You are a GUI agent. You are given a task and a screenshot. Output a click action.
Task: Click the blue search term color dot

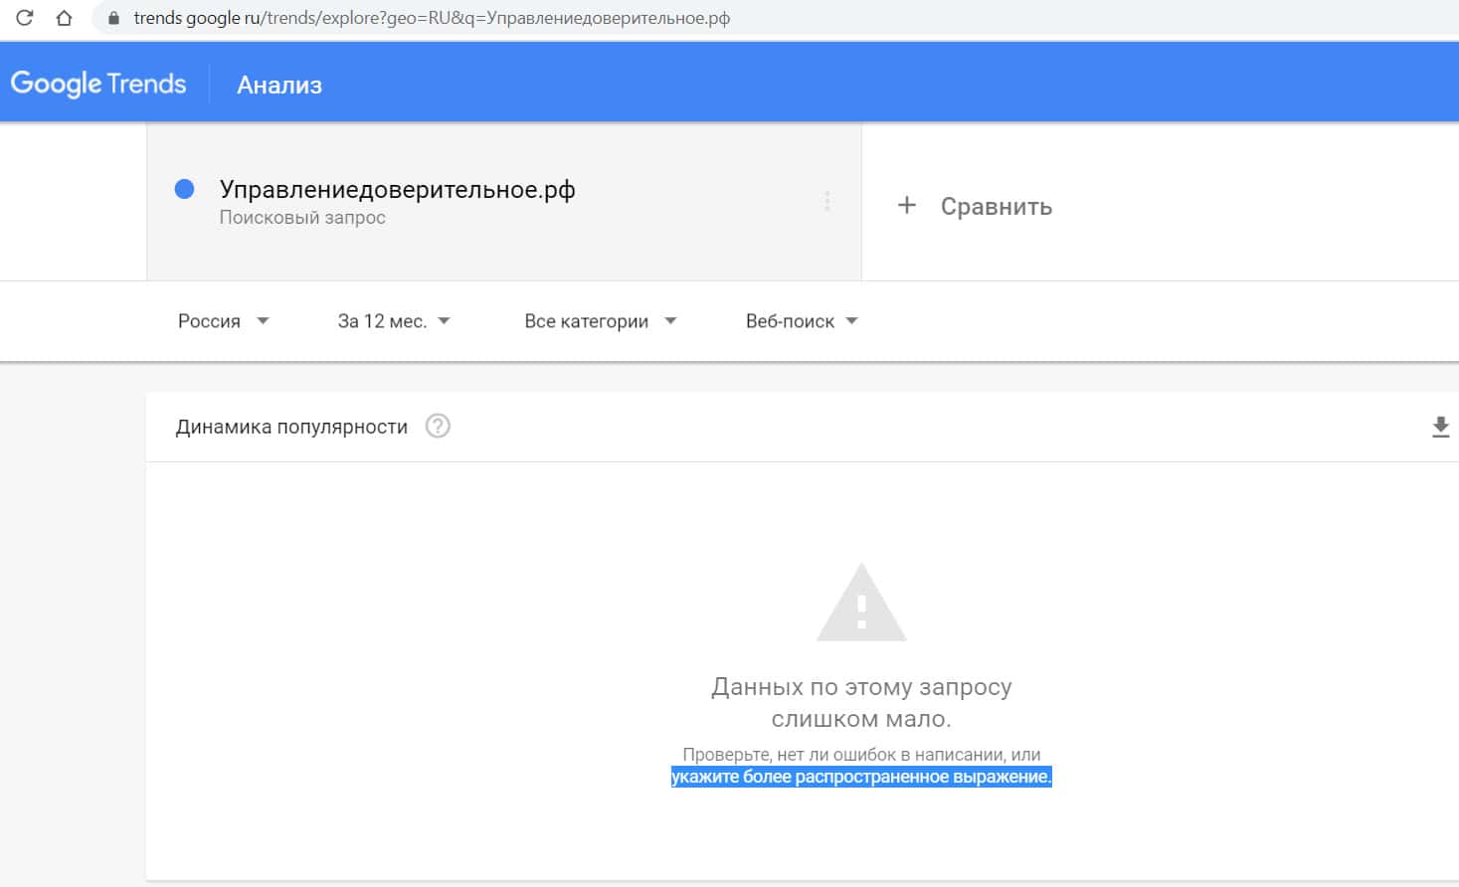coord(184,189)
